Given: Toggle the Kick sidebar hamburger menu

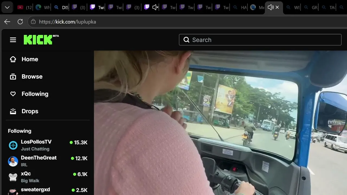Looking at the screenshot, I should pyautogui.click(x=13, y=40).
